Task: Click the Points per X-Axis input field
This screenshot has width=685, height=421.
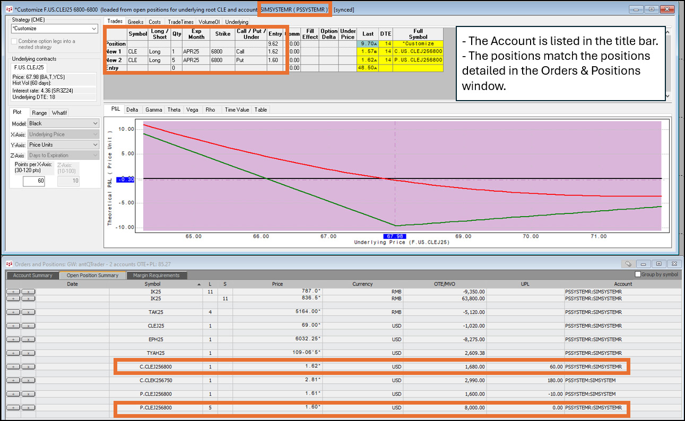Action: 33,181
